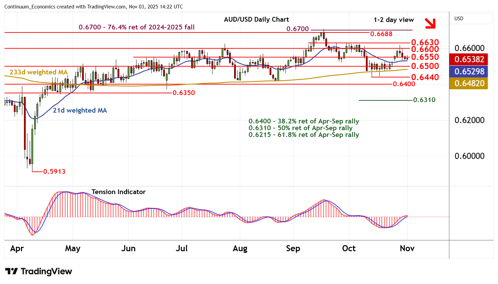Click the 0.6440 support level label
The width and height of the screenshot is (498, 284).
425,77
